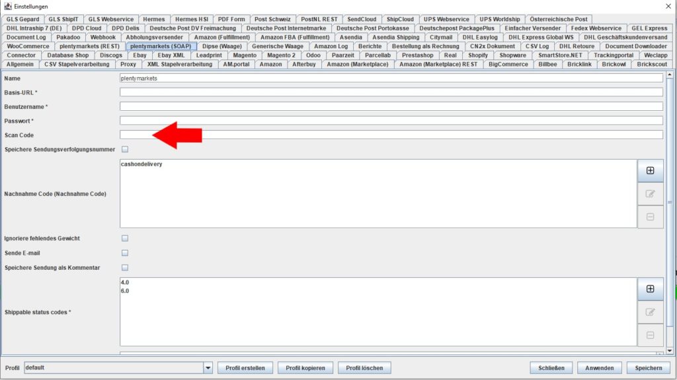Switch to Amazon (Marketplace) REST tab
Viewport: 677px width, 380px height.
tap(438, 64)
